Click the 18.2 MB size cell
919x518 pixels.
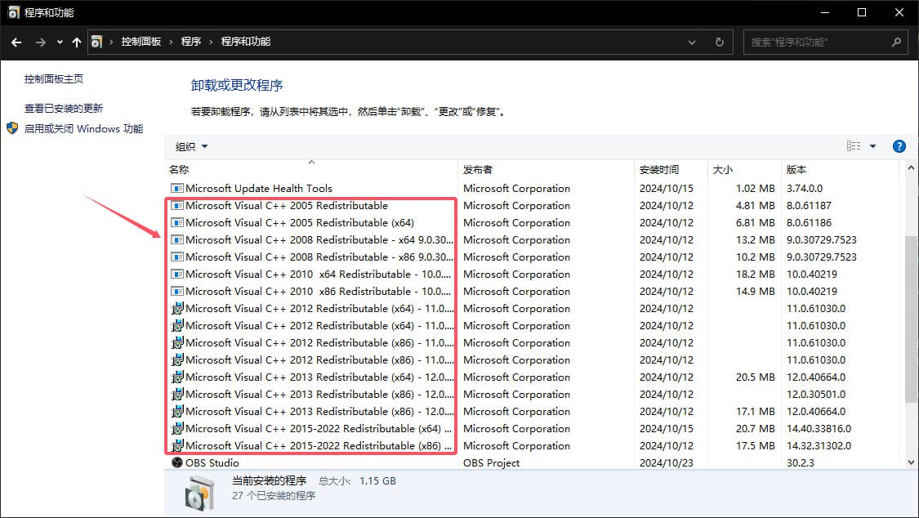click(x=756, y=275)
